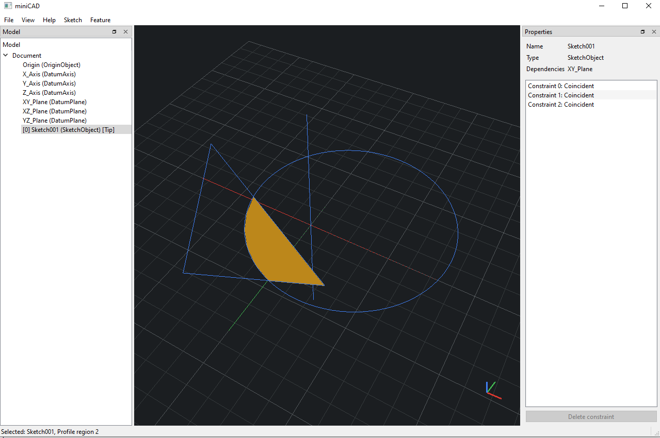Click the miniCAD application icon
This screenshot has width=660, height=438.
click(8, 6)
